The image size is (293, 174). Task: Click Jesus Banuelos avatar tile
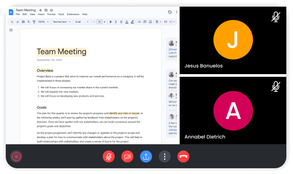[x=233, y=40]
